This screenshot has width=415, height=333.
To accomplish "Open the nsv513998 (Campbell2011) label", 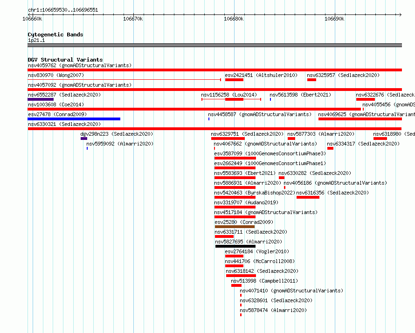I will point(264,281).
